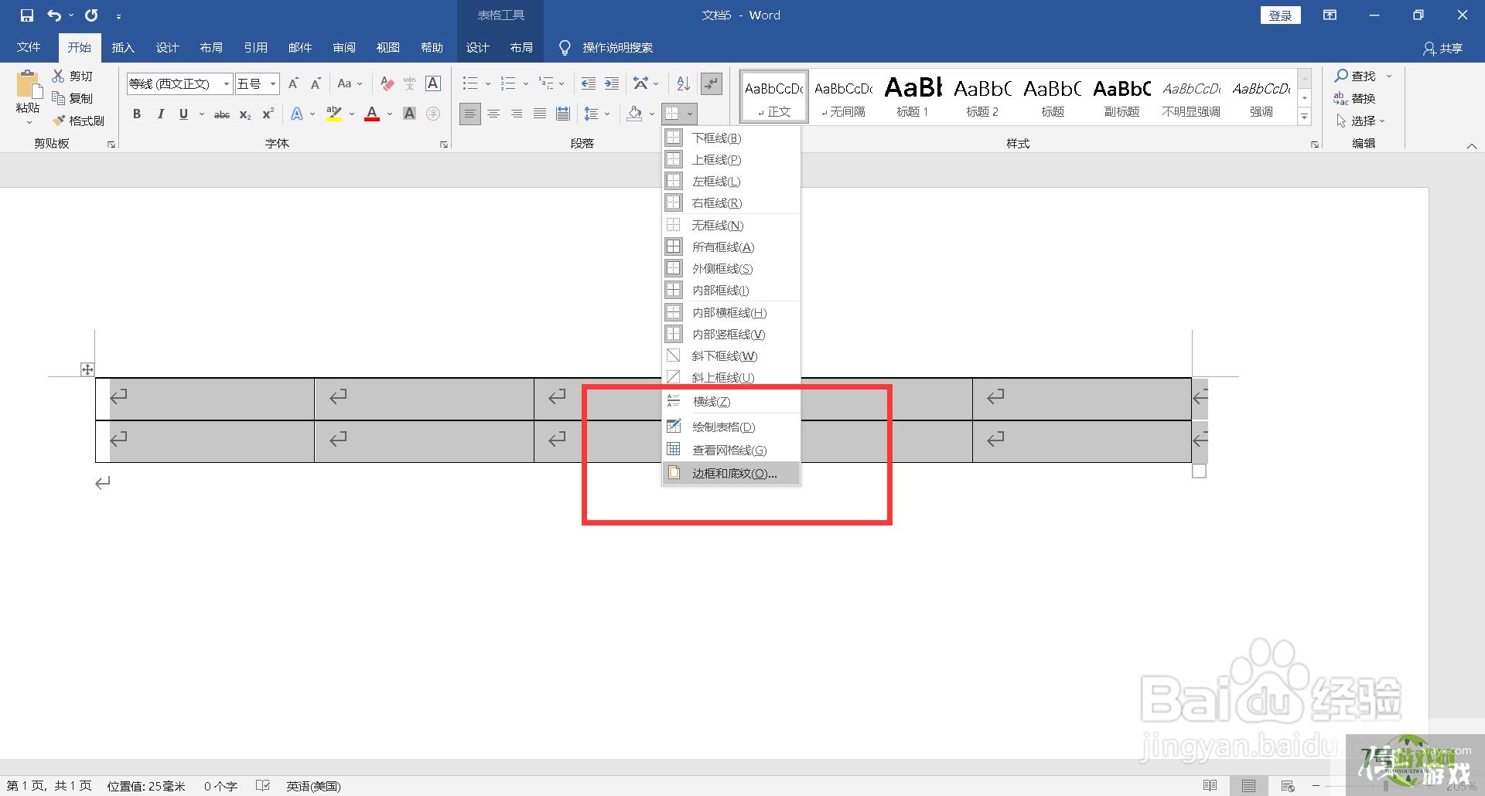The width and height of the screenshot is (1485, 796).
Task: Switch to the 审阅 tab
Action: 344,48
